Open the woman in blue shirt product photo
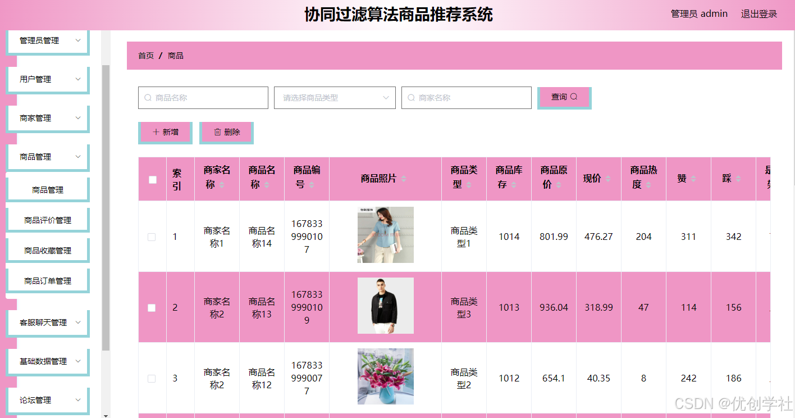The height and width of the screenshot is (418, 795). point(386,235)
